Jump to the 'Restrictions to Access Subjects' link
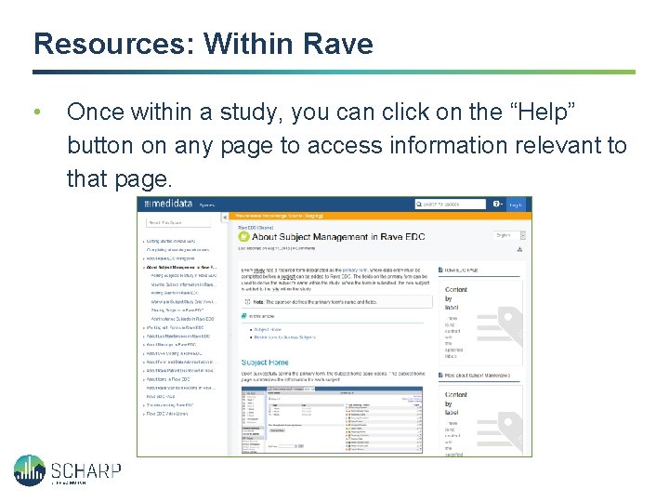The height and width of the screenshot is (502, 669). [x=284, y=337]
